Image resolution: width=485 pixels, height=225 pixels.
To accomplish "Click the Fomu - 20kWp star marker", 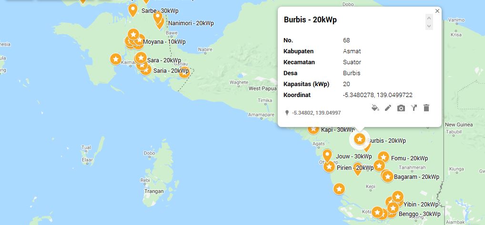I will tap(384, 157).
